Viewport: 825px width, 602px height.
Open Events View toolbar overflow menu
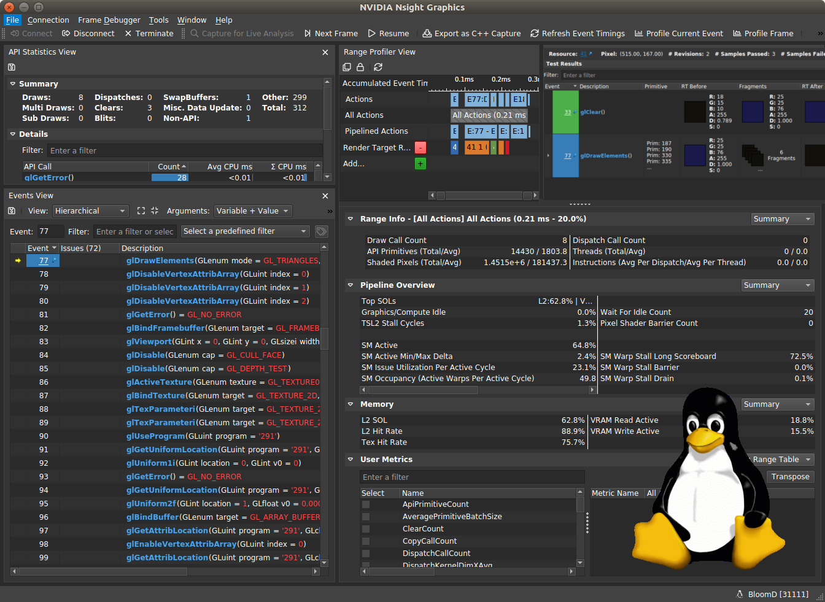tap(330, 210)
